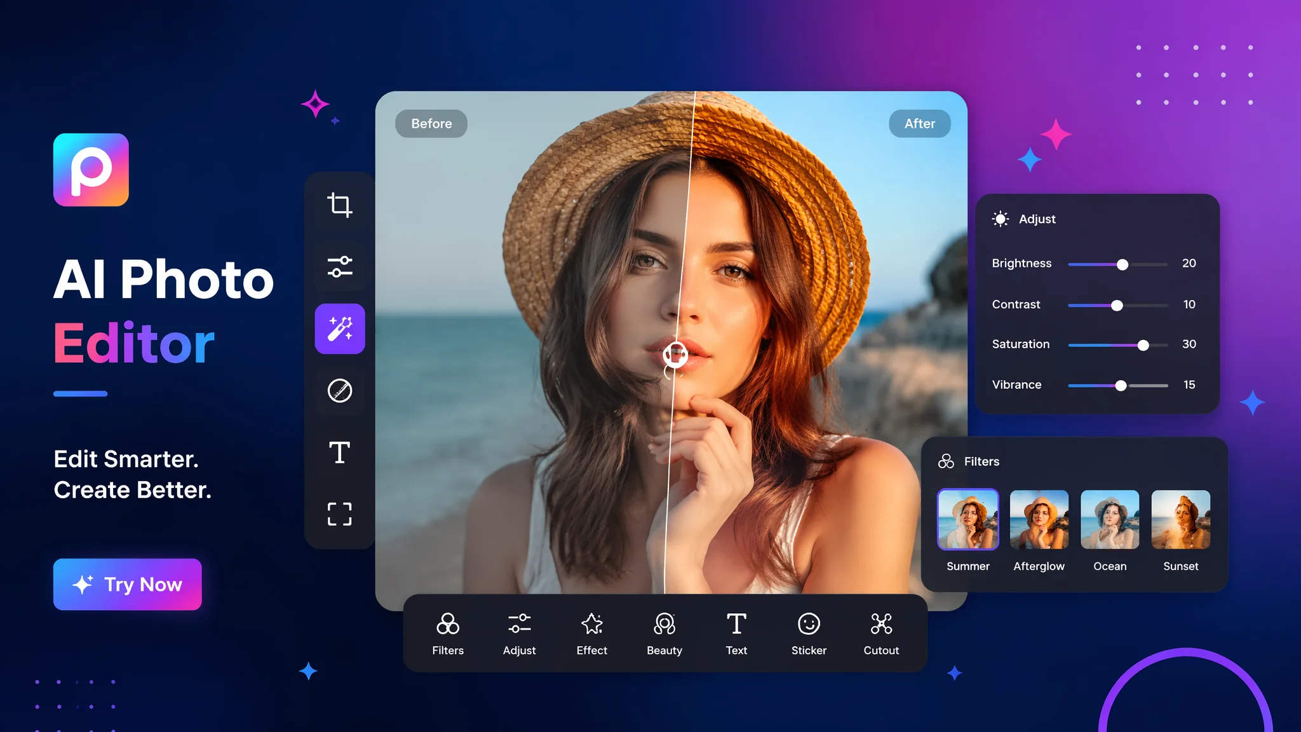
Task: Click the Saturation value 30
Action: [1189, 344]
